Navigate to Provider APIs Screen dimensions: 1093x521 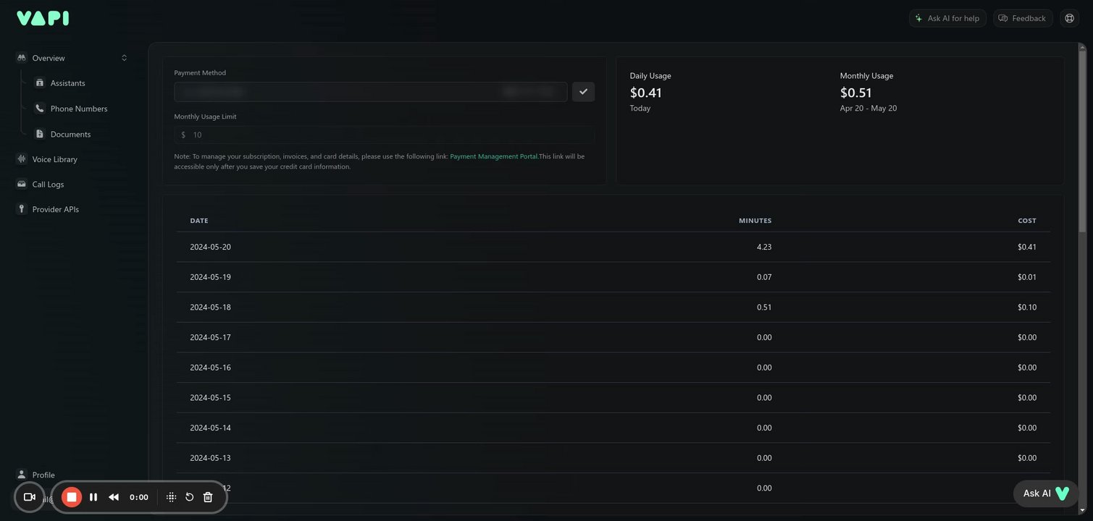pos(55,209)
